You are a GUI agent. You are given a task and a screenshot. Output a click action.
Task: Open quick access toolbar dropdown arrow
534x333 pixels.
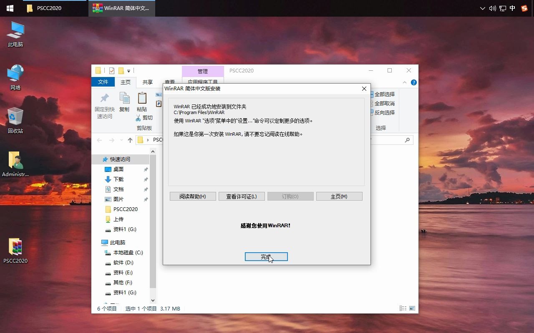click(x=128, y=71)
